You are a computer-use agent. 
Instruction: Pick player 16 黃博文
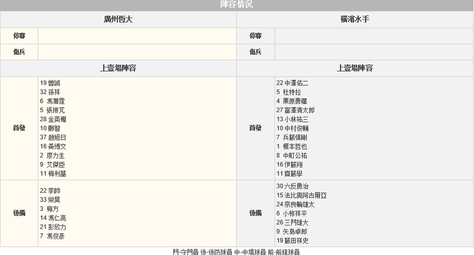[x=53, y=147]
